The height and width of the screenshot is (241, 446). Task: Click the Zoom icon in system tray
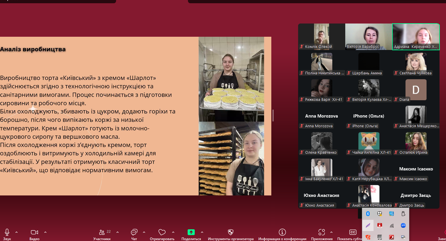pyautogui.click(x=403, y=225)
